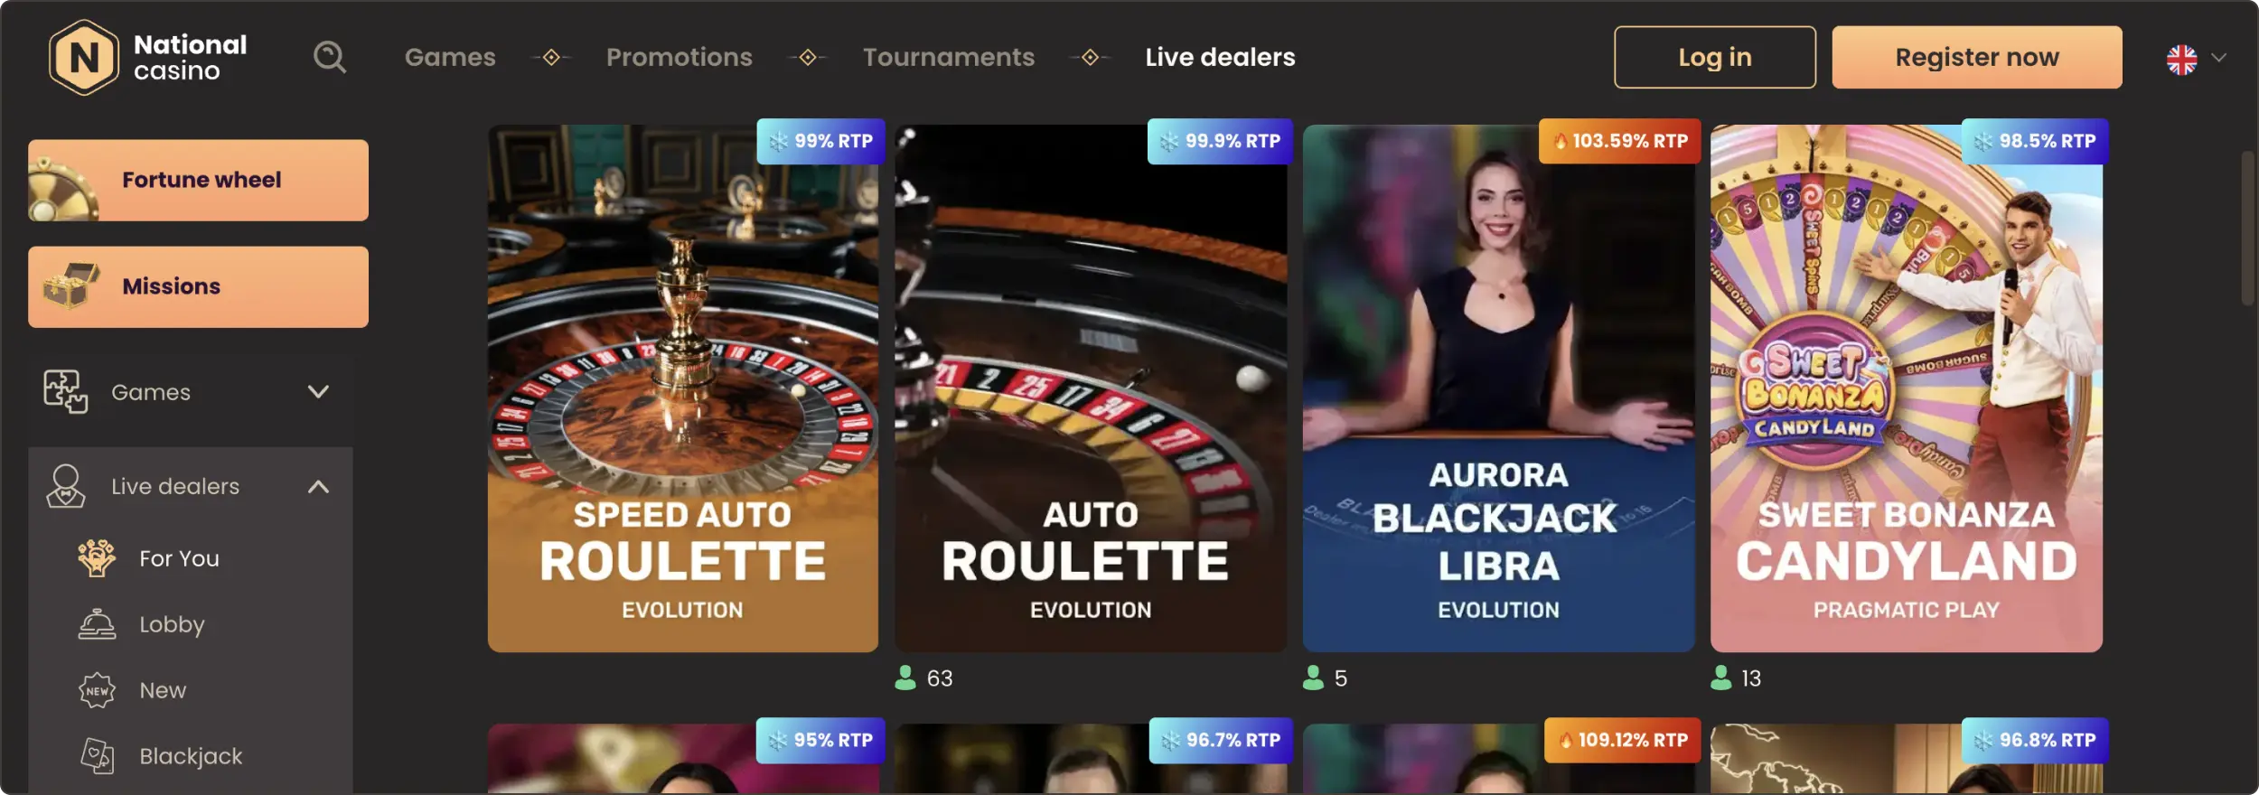This screenshot has width=2259, height=795.
Task: Open the Fortune wheel banner
Action: point(198,180)
